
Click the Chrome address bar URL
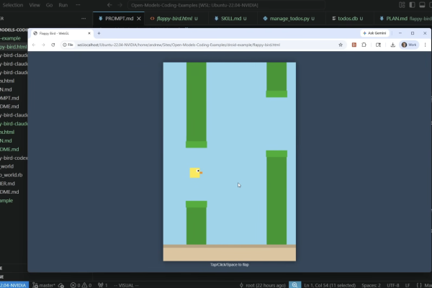179,45
